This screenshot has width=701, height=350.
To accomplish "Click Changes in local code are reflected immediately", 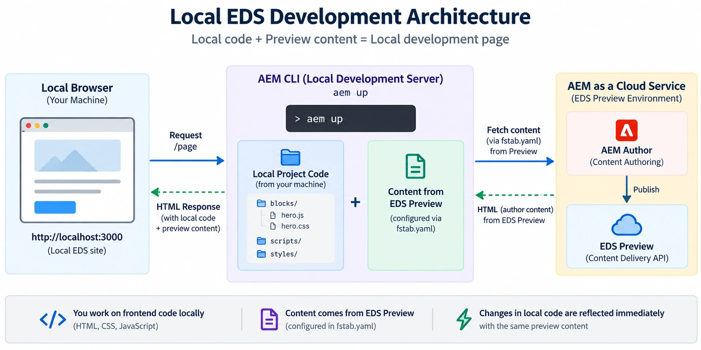I will click(x=572, y=313).
